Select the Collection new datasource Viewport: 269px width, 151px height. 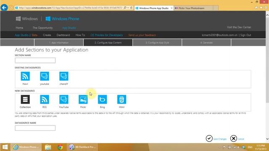tap(25, 99)
